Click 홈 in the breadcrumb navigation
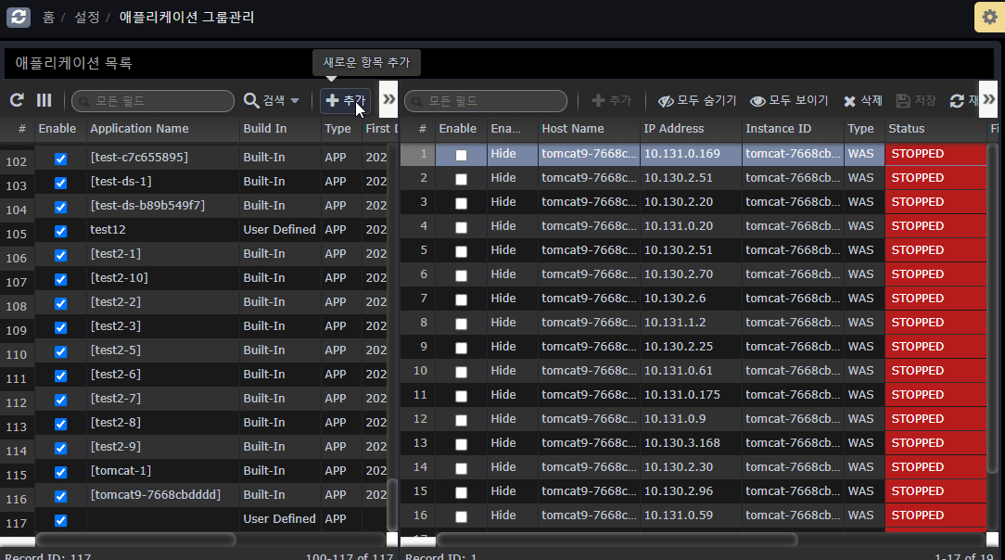This screenshot has width=1005, height=560. 48,17
